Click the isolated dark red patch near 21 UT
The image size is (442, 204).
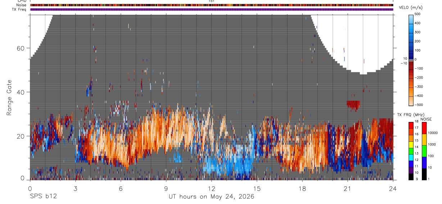pos(353,105)
